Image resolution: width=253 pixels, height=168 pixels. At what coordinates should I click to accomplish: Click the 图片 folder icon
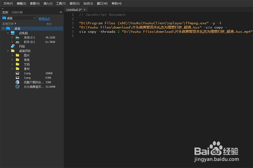click(18, 55)
